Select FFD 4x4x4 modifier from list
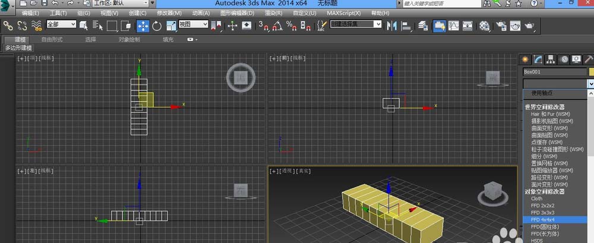 [555, 219]
